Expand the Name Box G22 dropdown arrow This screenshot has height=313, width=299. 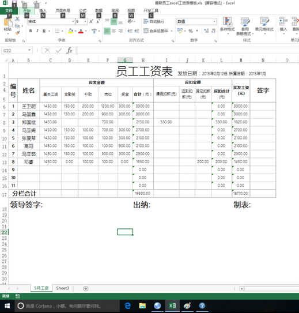click(x=29, y=50)
